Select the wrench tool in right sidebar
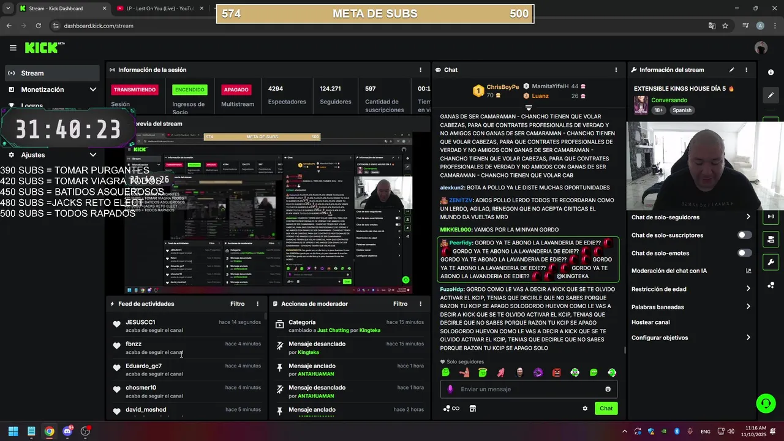Viewport: 784px width, 441px height. (771, 262)
